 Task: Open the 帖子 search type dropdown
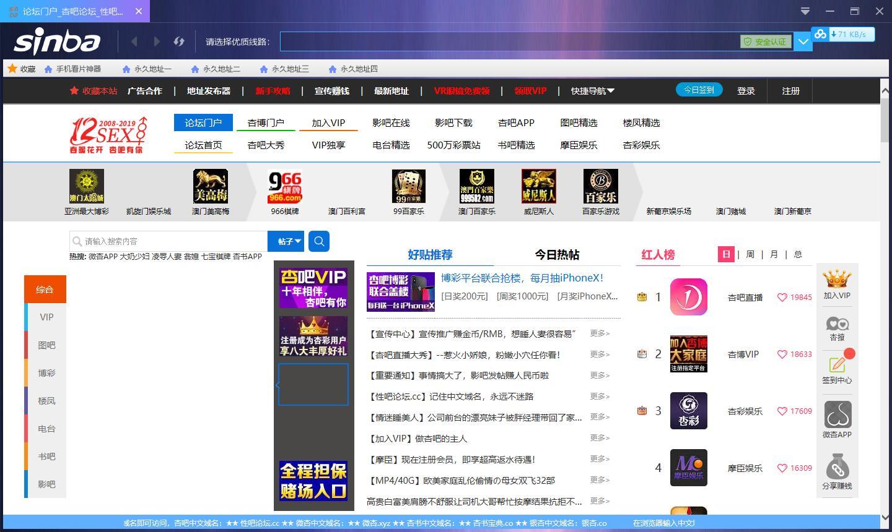(x=286, y=241)
